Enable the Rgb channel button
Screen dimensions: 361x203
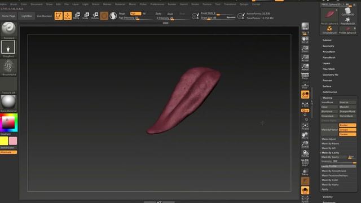[135, 14]
